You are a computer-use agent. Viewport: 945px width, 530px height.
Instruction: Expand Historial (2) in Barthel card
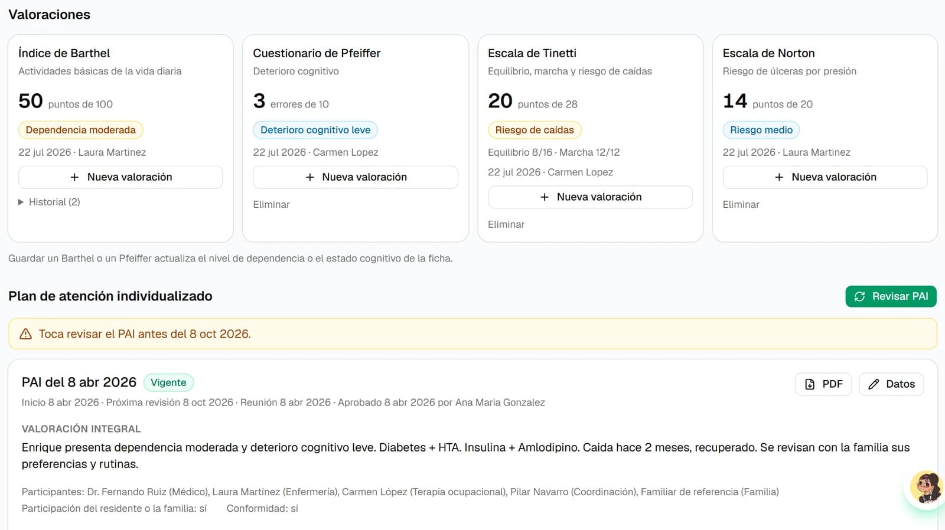[50, 202]
